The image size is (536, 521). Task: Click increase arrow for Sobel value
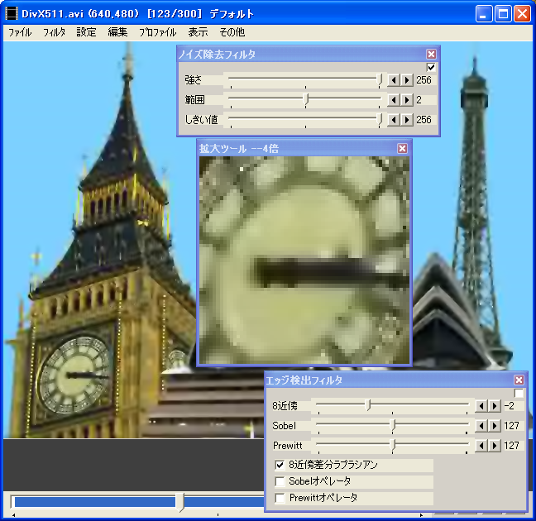pyautogui.click(x=494, y=426)
